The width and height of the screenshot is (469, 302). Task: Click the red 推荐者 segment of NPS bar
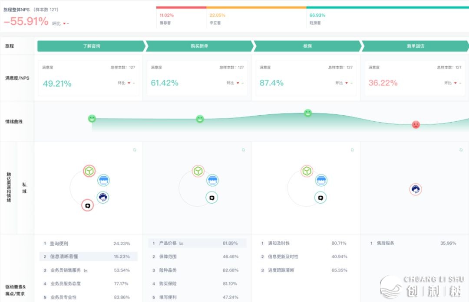(181, 7)
